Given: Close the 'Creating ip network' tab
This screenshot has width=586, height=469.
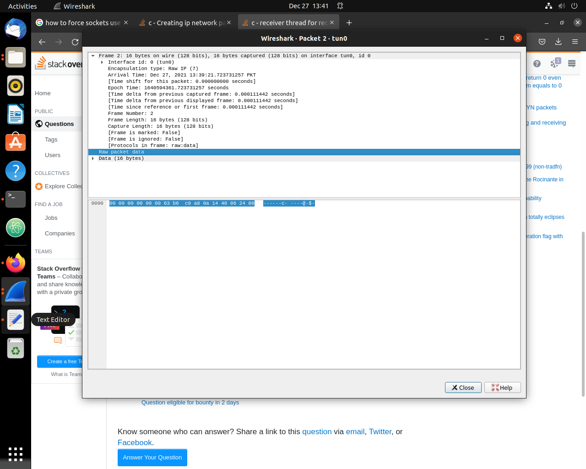Looking at the screenshot, I should pyautogui.click(x=229, y=22).
